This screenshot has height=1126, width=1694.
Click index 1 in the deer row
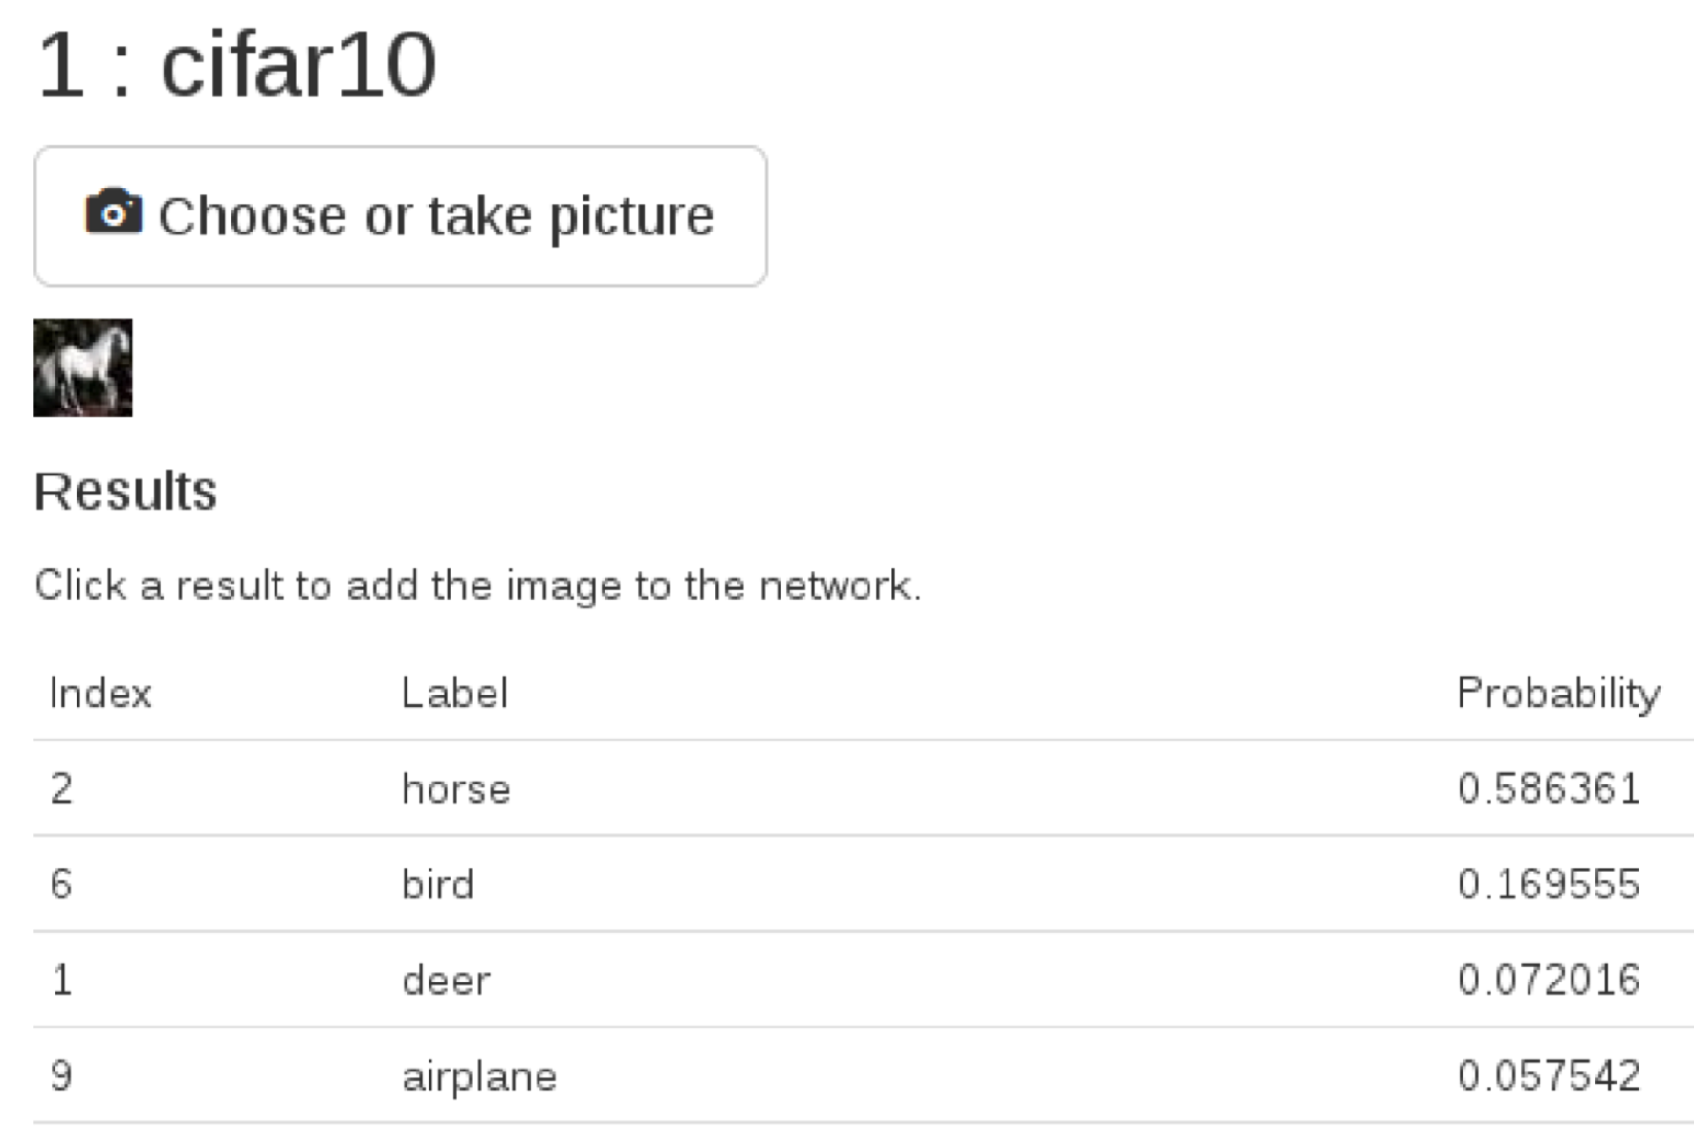[61, 981]
